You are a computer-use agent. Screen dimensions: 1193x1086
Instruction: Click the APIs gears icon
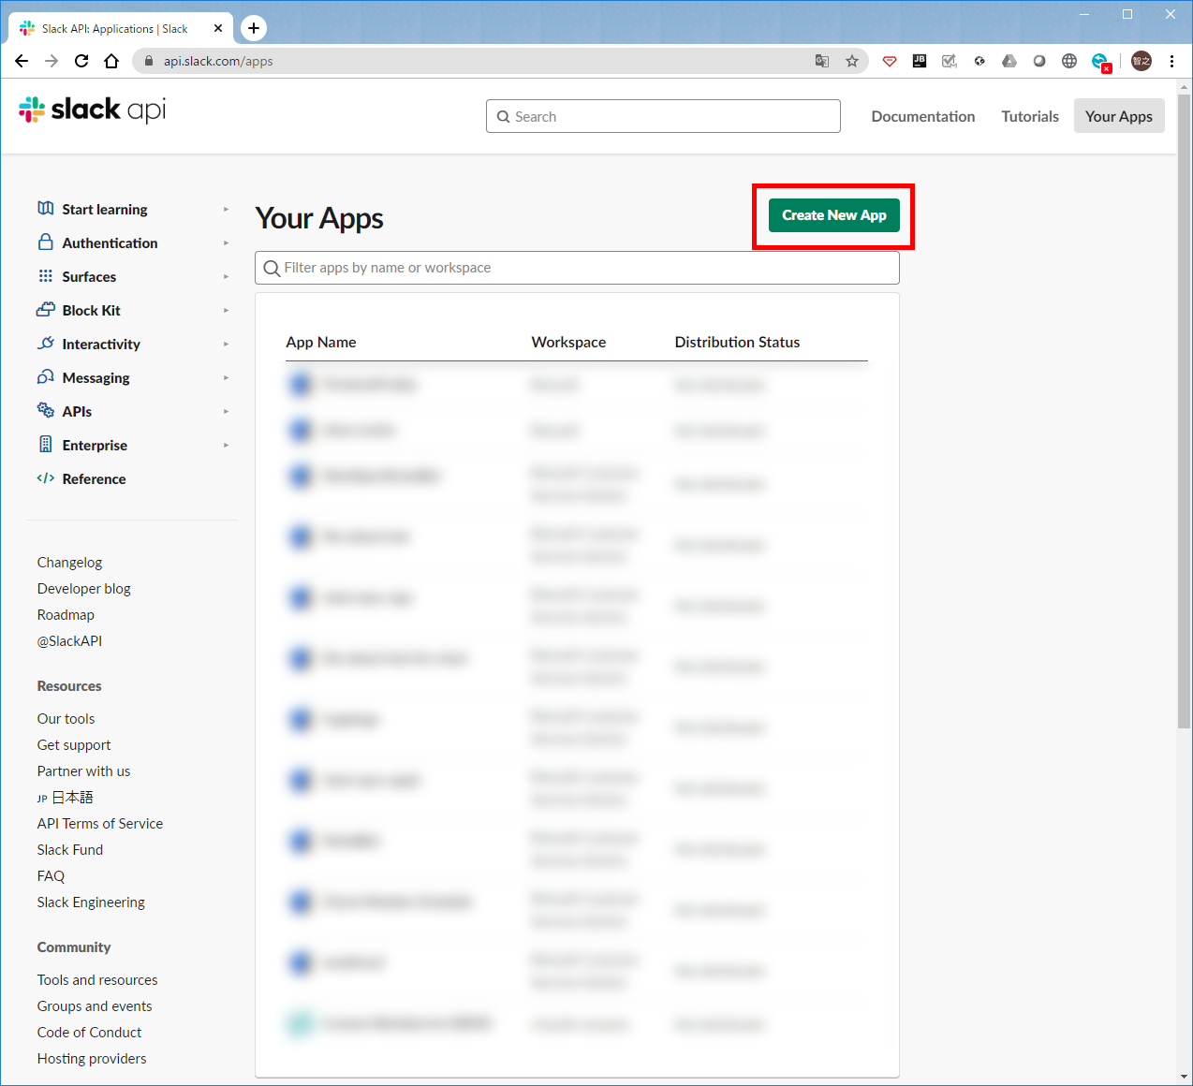pos(45,410)
